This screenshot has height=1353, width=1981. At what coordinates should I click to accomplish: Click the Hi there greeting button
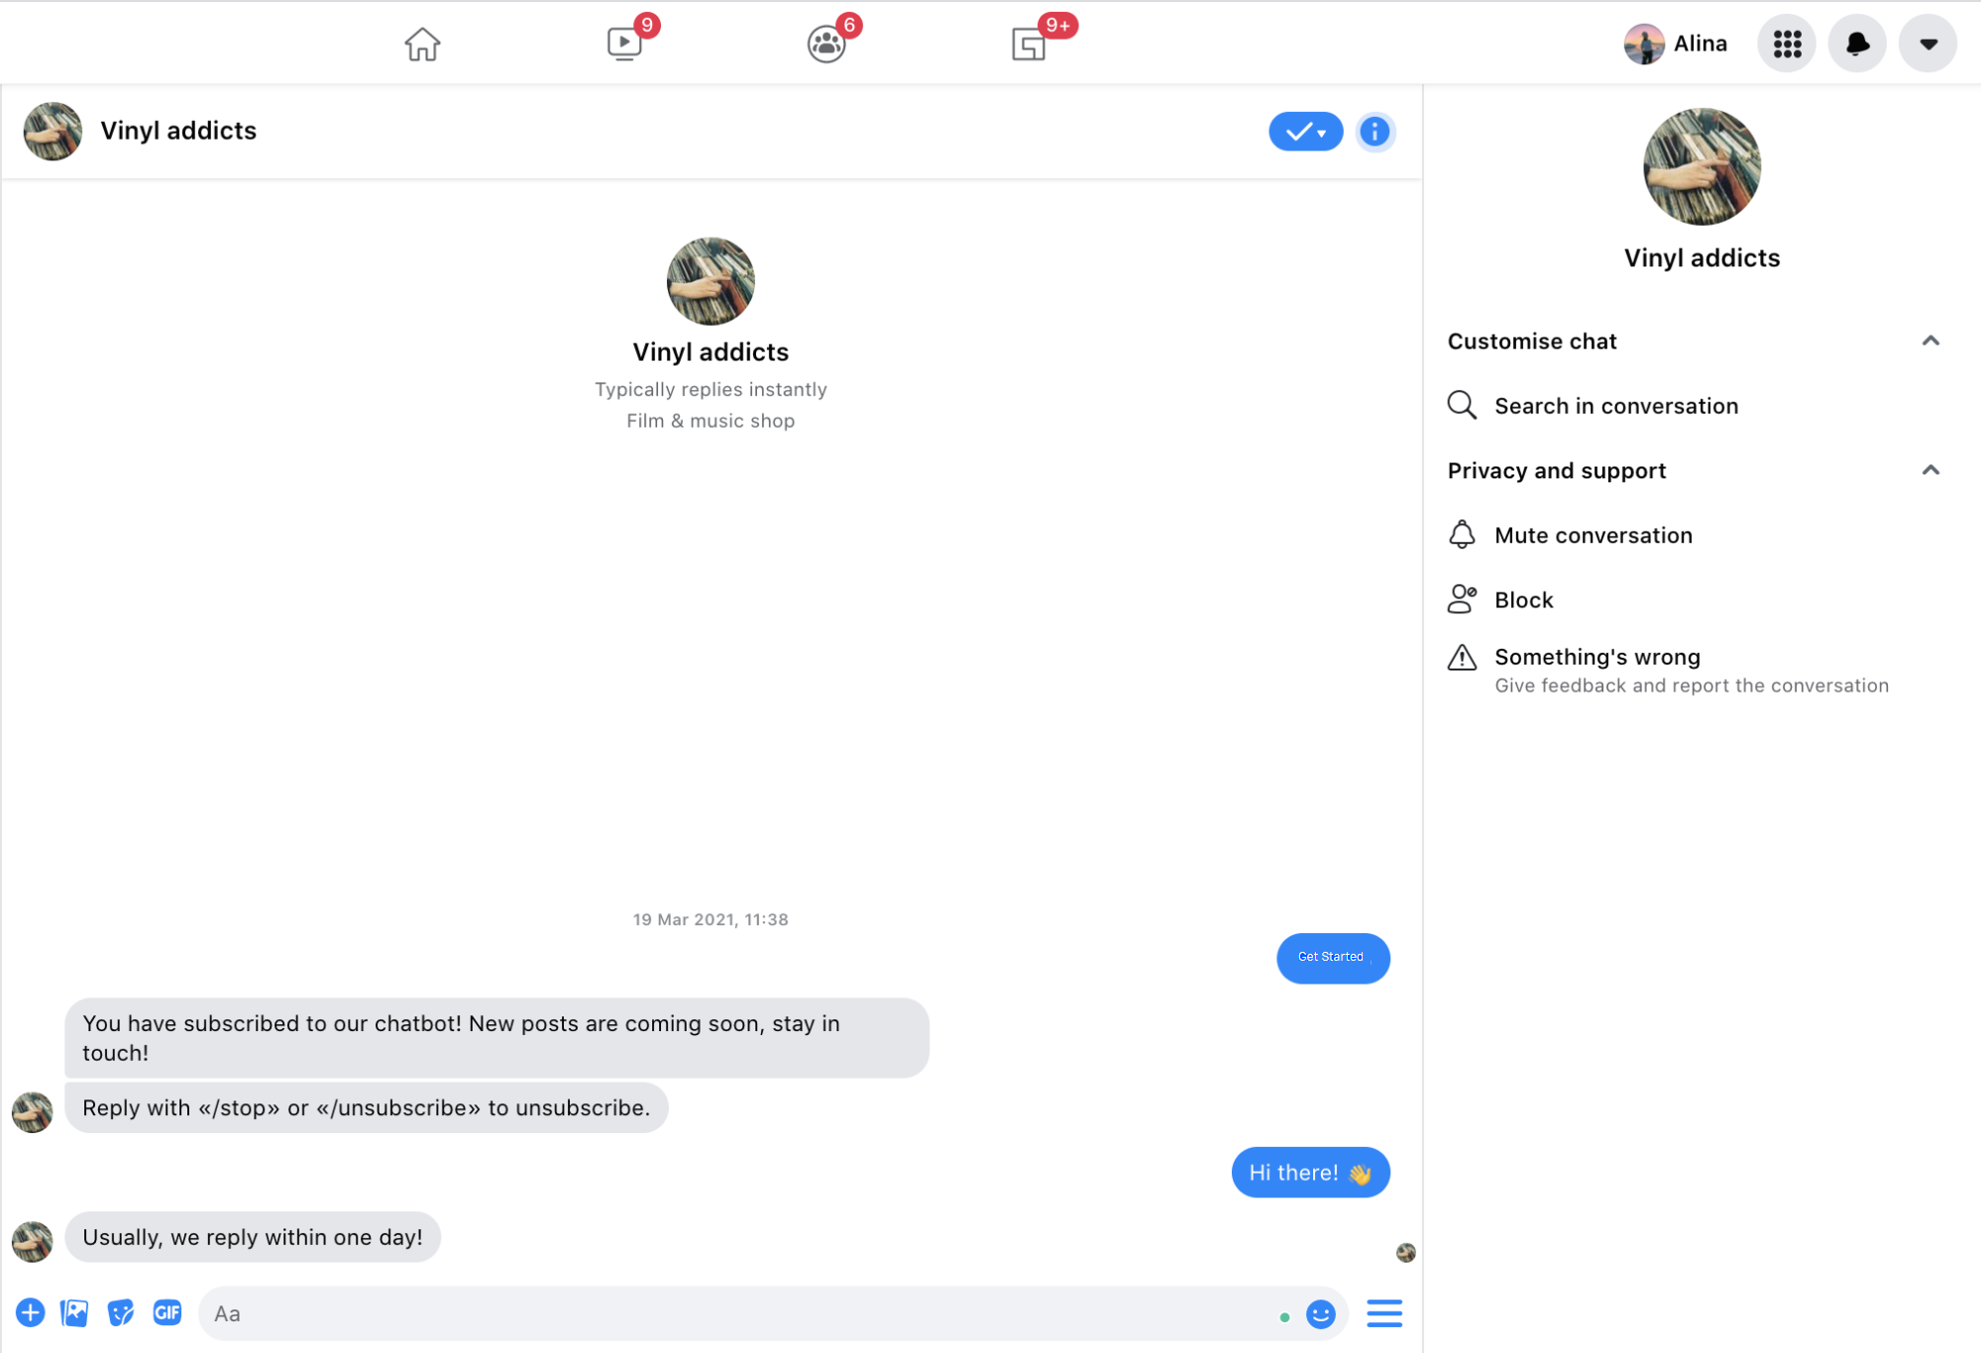tap(1310, 1171)
